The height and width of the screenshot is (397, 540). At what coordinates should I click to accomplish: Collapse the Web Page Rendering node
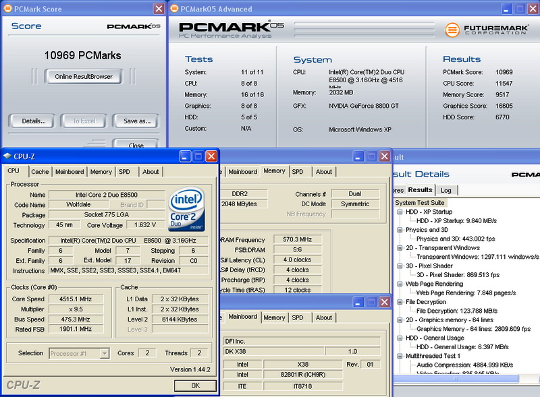pyautogui.click(x=400, y=284)
